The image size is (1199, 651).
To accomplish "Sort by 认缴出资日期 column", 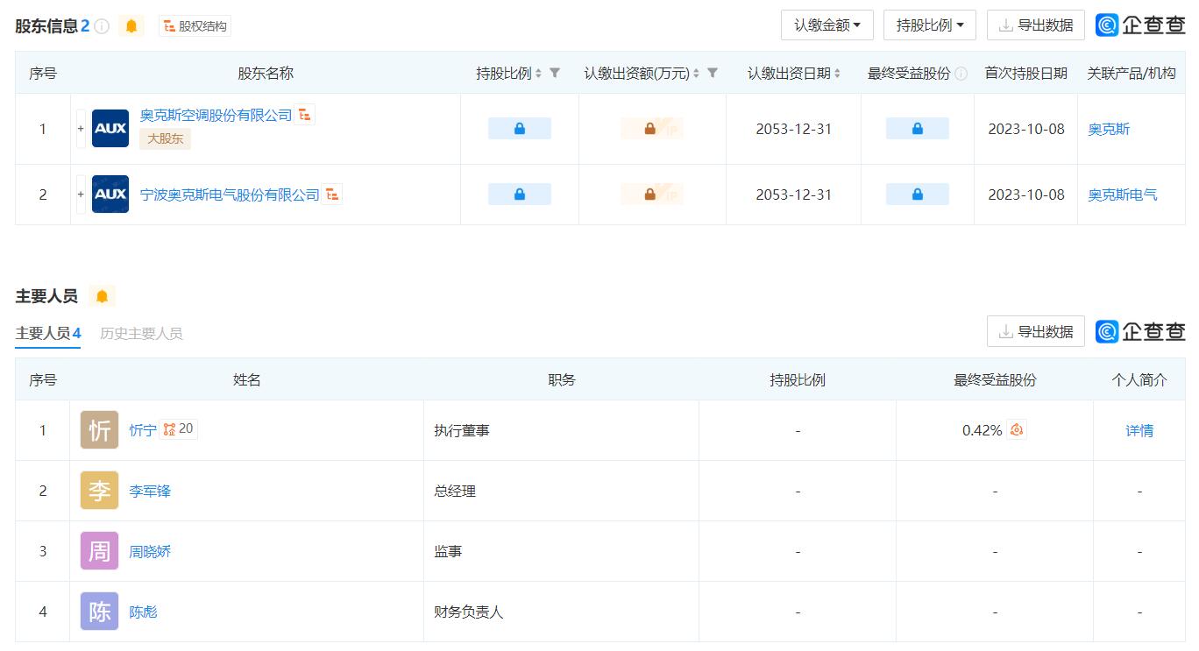I will 838,74.
